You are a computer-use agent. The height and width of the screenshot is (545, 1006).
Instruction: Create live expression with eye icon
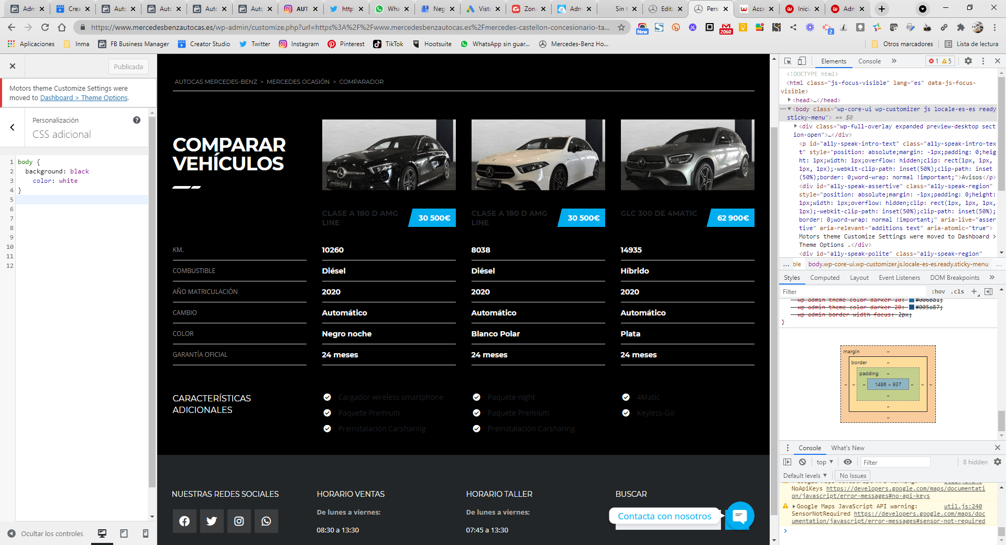click(x=848, y=462)
